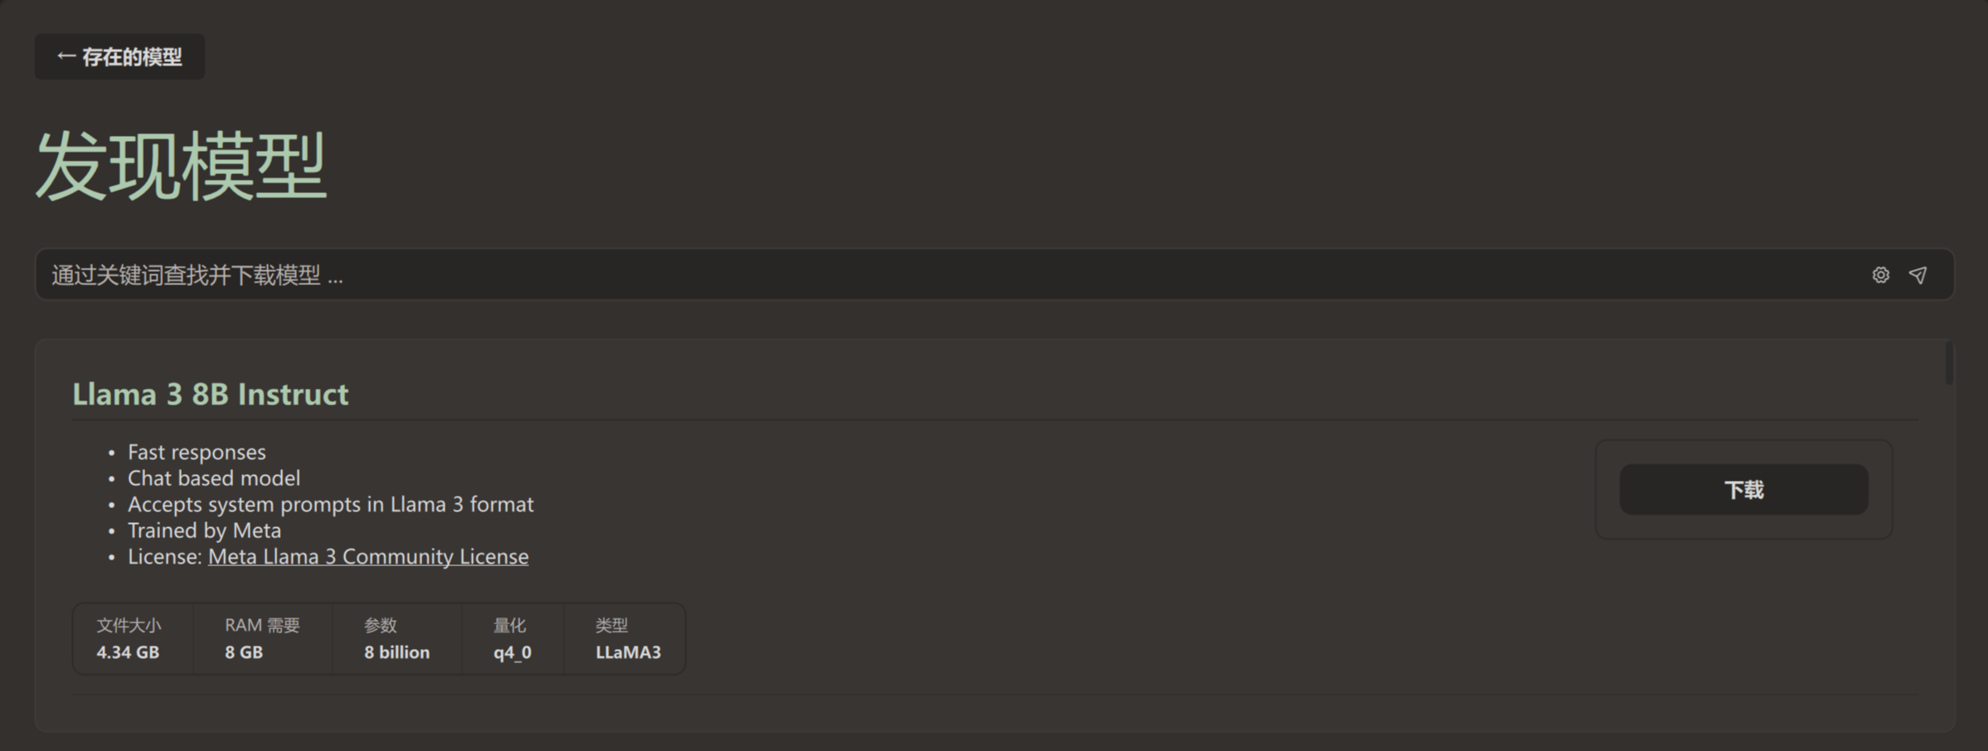
Task: Go back to 存在的模型 page
Action: point(131,56)
